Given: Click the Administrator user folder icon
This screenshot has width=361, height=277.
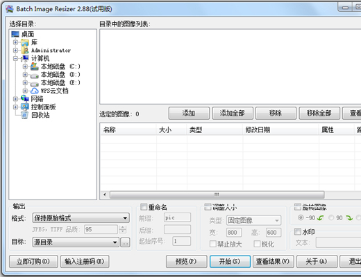Looking at the screenshot, I should tap(25, 51).
